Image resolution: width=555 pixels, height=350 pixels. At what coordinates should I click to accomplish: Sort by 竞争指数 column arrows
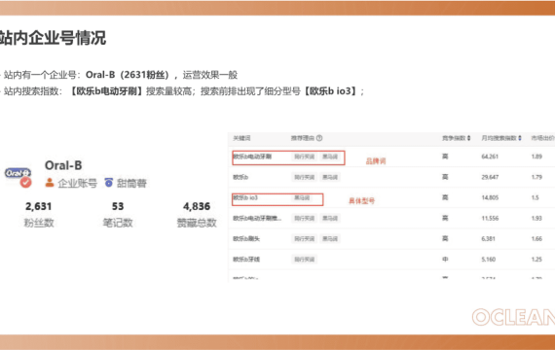[x=469, y=138]
